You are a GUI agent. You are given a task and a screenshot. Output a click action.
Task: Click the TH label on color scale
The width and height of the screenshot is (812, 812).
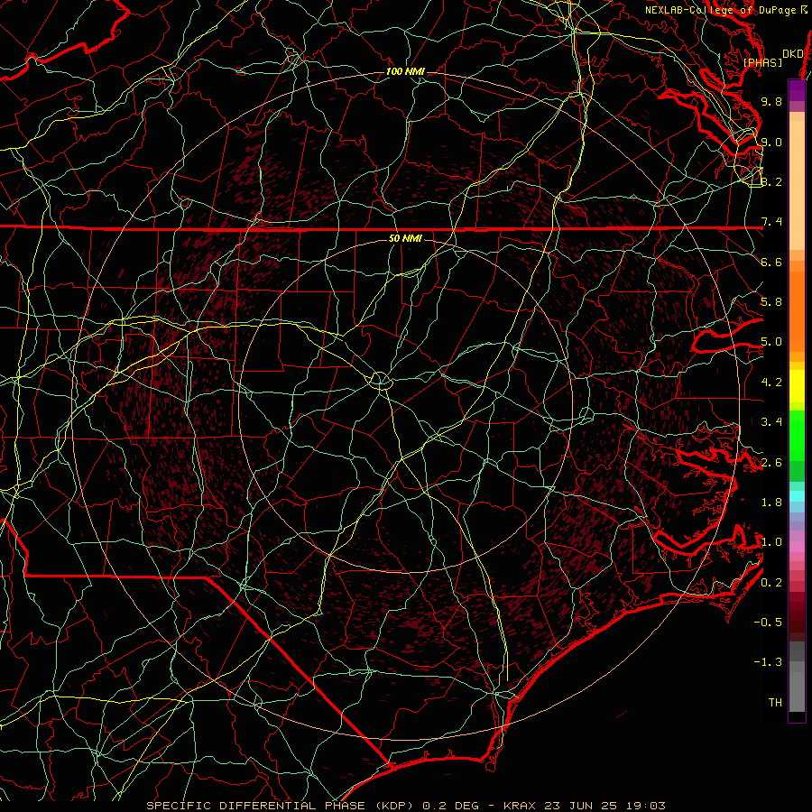(775, 703)
